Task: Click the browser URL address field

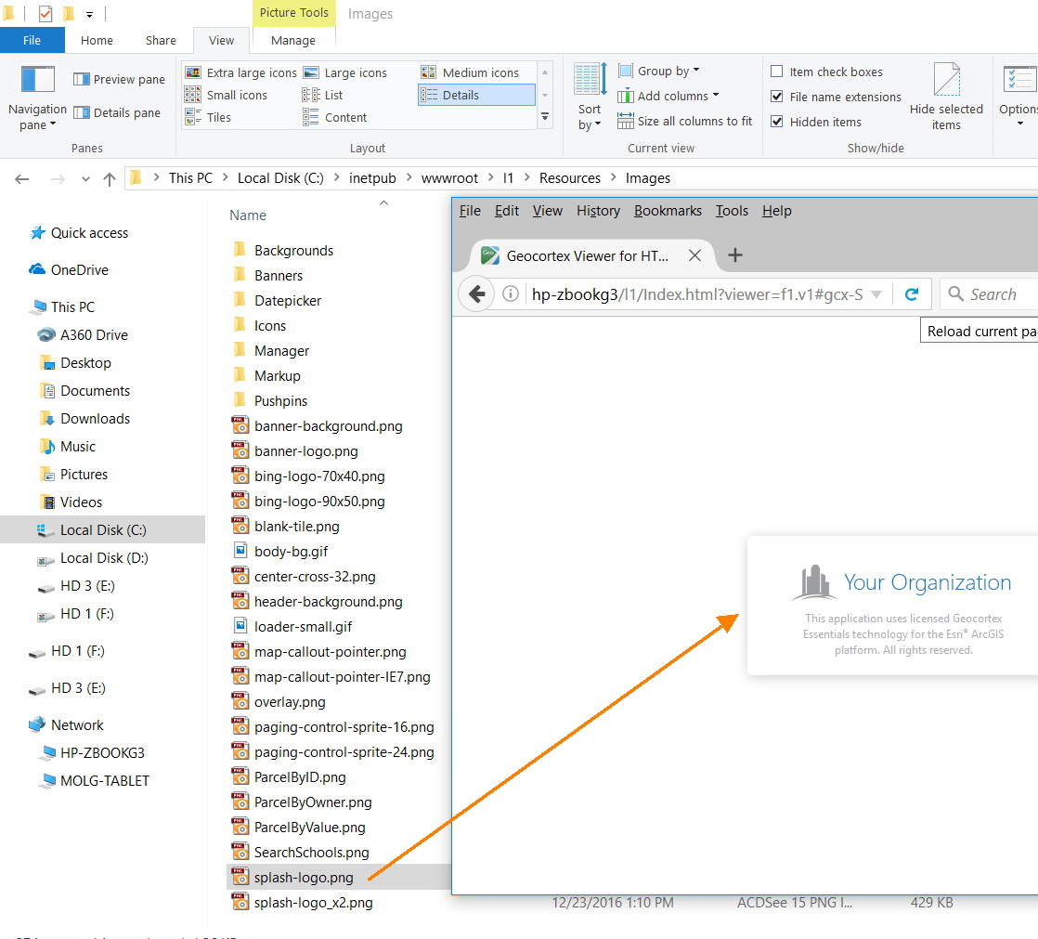Action: (696, 294)
